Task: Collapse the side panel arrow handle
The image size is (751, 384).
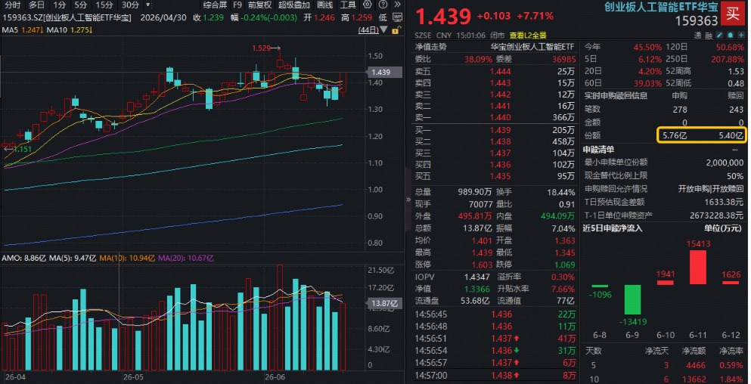Action: tap(408, 200)
